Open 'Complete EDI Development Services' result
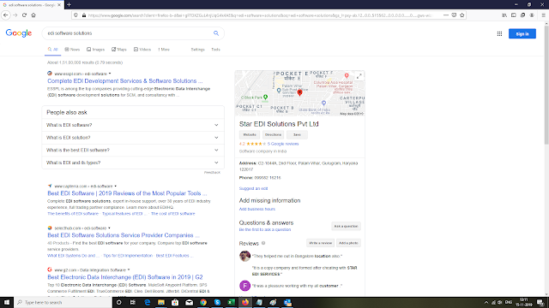549x308 pixels. [125, 81]
